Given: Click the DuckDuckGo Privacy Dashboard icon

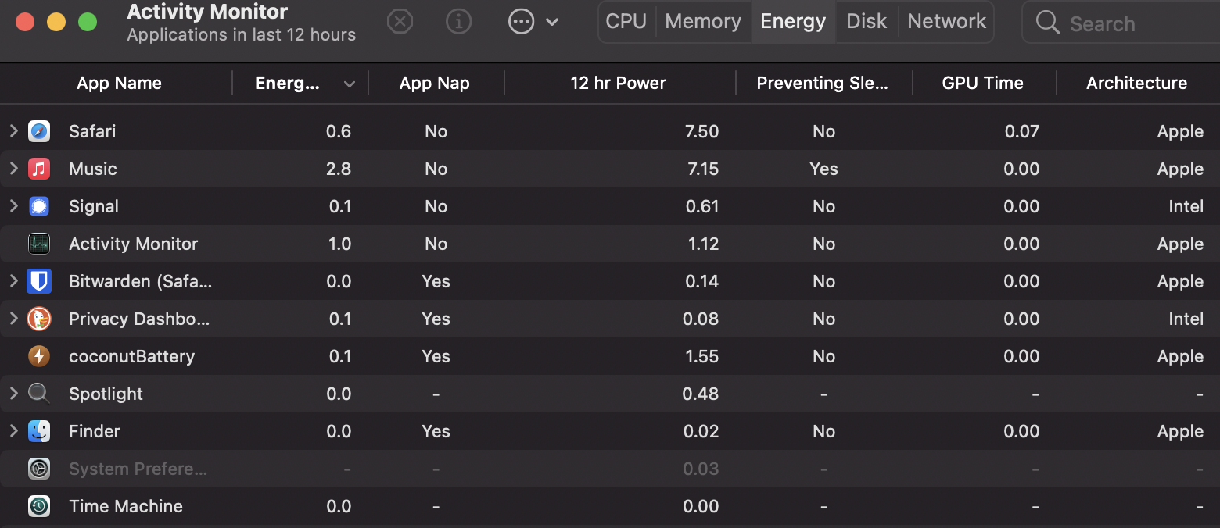Looking at the screenshot, I should pos(39,319).
